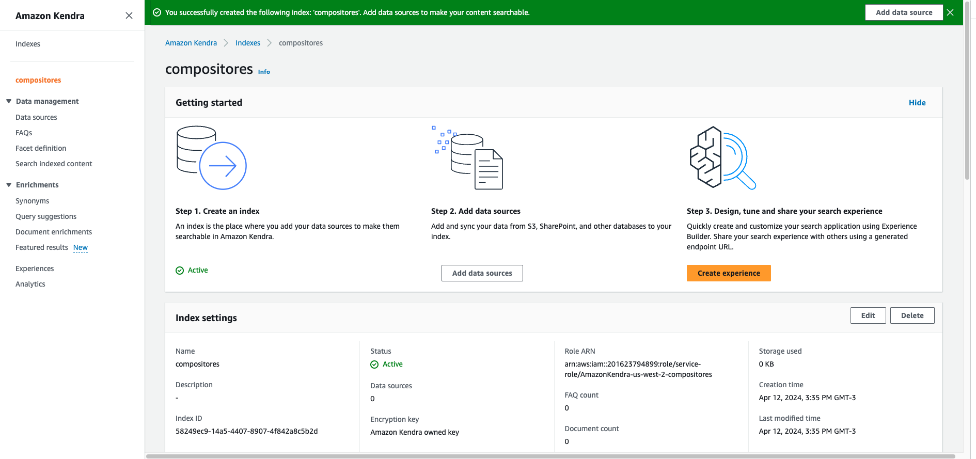Click the Role ARN value text
The width and height of the screenshot is (976, 459).
(x=638, y=369)
